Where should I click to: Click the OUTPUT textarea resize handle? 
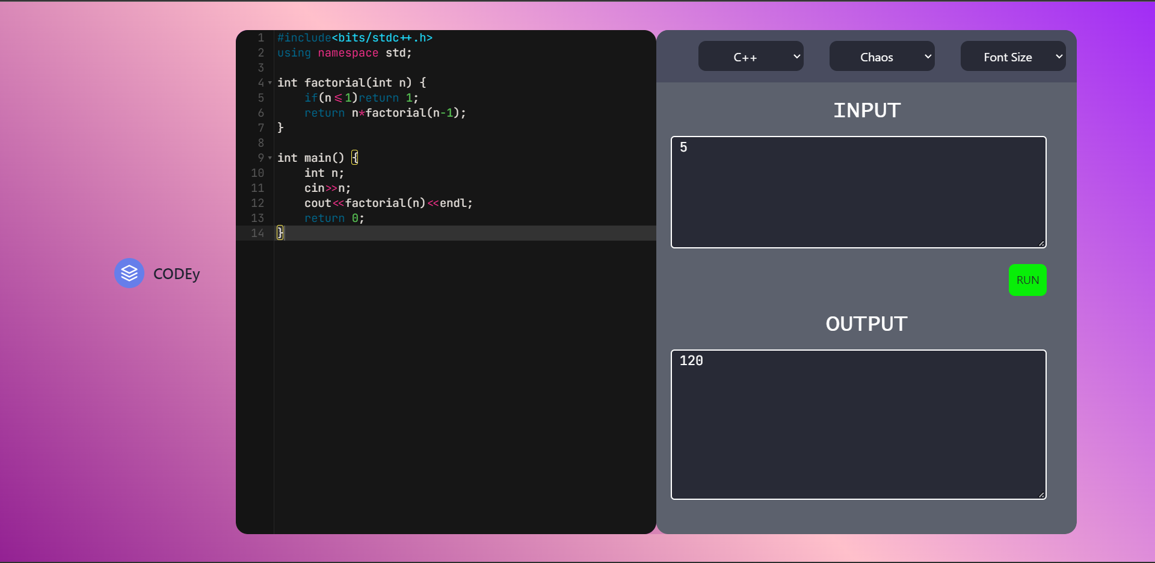point(1041,494)
